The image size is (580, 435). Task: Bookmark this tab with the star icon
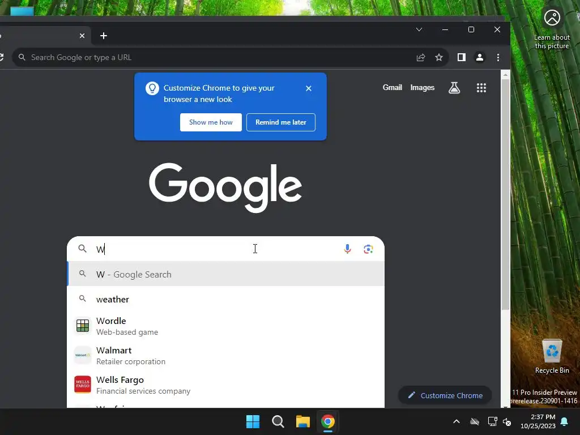439,57
